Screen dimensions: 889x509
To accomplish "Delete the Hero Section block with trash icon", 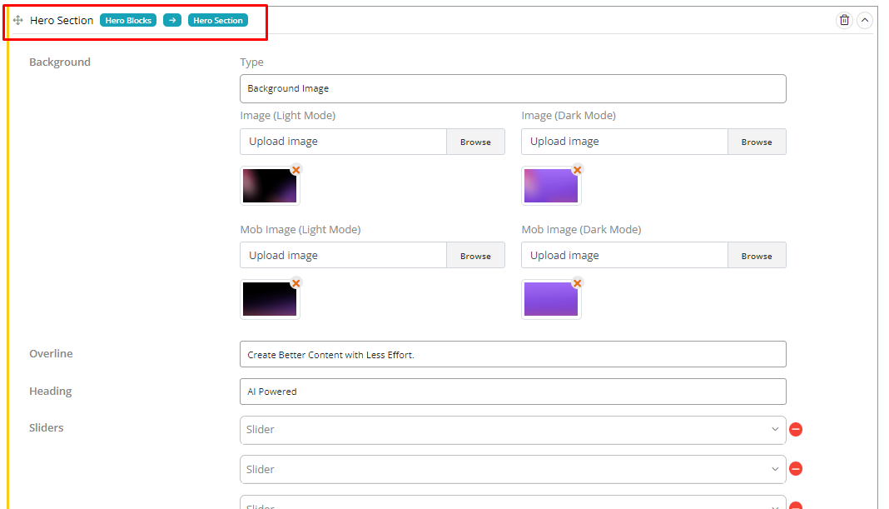I will point(844,20).
